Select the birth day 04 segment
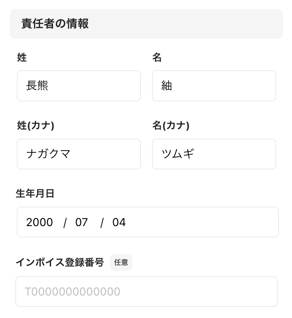 119,222
